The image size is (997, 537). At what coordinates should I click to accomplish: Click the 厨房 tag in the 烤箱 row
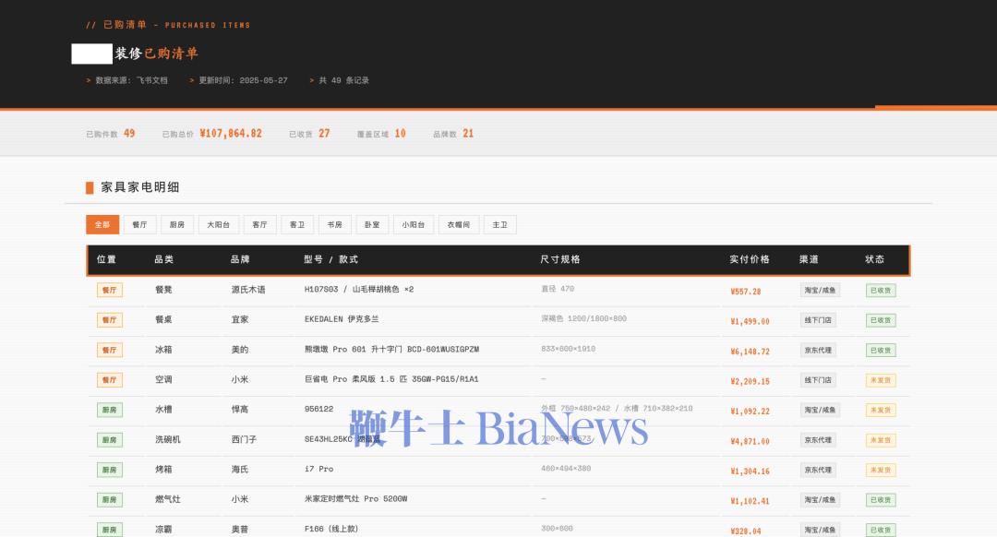point(109,471)
